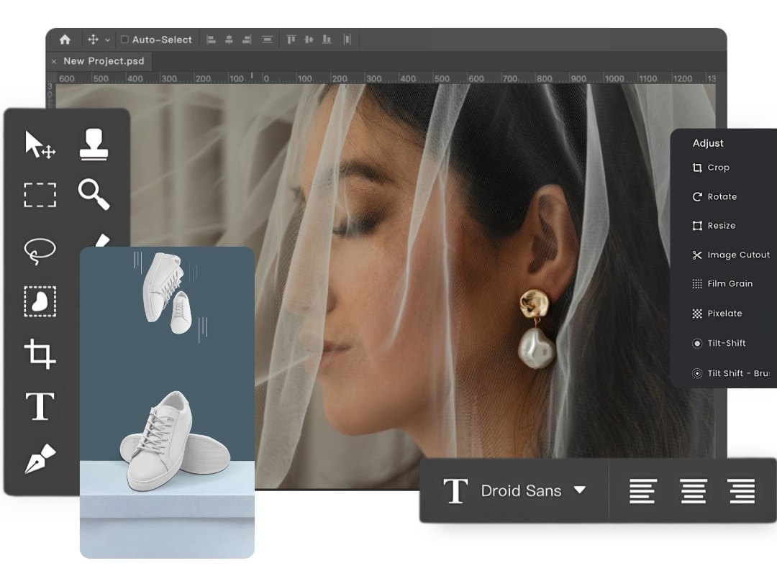Click Film Grain in the Adjust panel
This screenshot has height=581, width=777.
729,283
